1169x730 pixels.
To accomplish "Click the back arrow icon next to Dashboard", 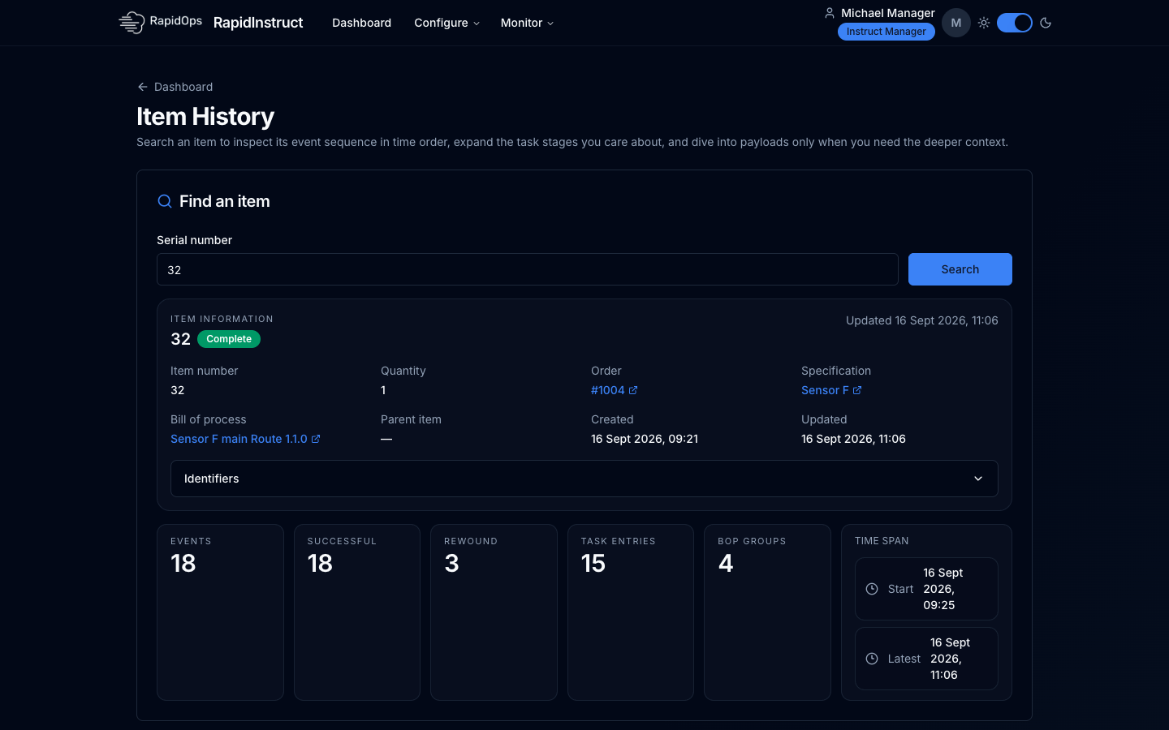I will click(143, 87).
